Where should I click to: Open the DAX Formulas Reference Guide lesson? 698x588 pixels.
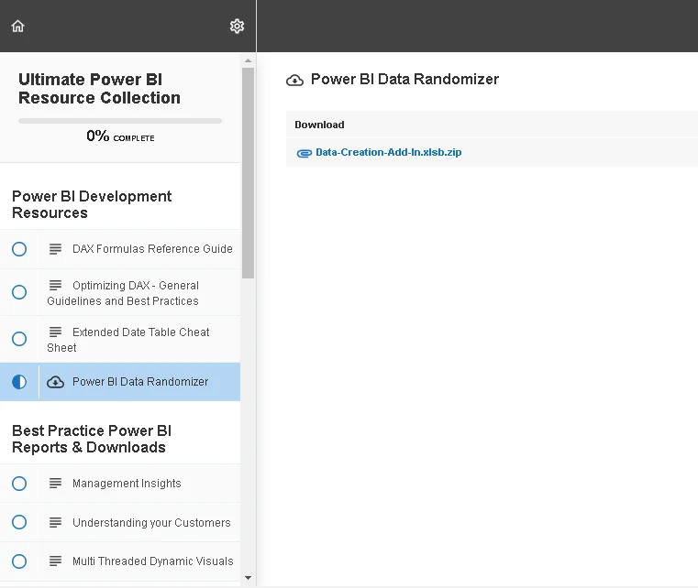[152, 249]
